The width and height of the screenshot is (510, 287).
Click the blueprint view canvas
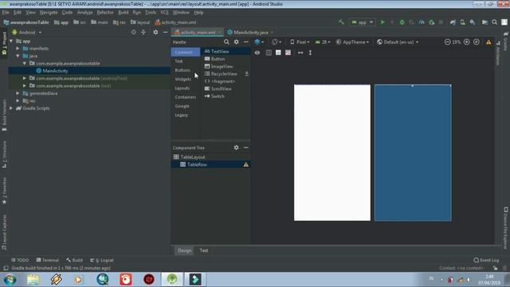(x=413, y=153)
